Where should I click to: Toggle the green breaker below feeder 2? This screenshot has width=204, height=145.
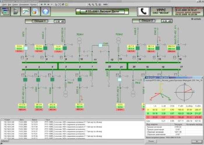tap(80, 79)
